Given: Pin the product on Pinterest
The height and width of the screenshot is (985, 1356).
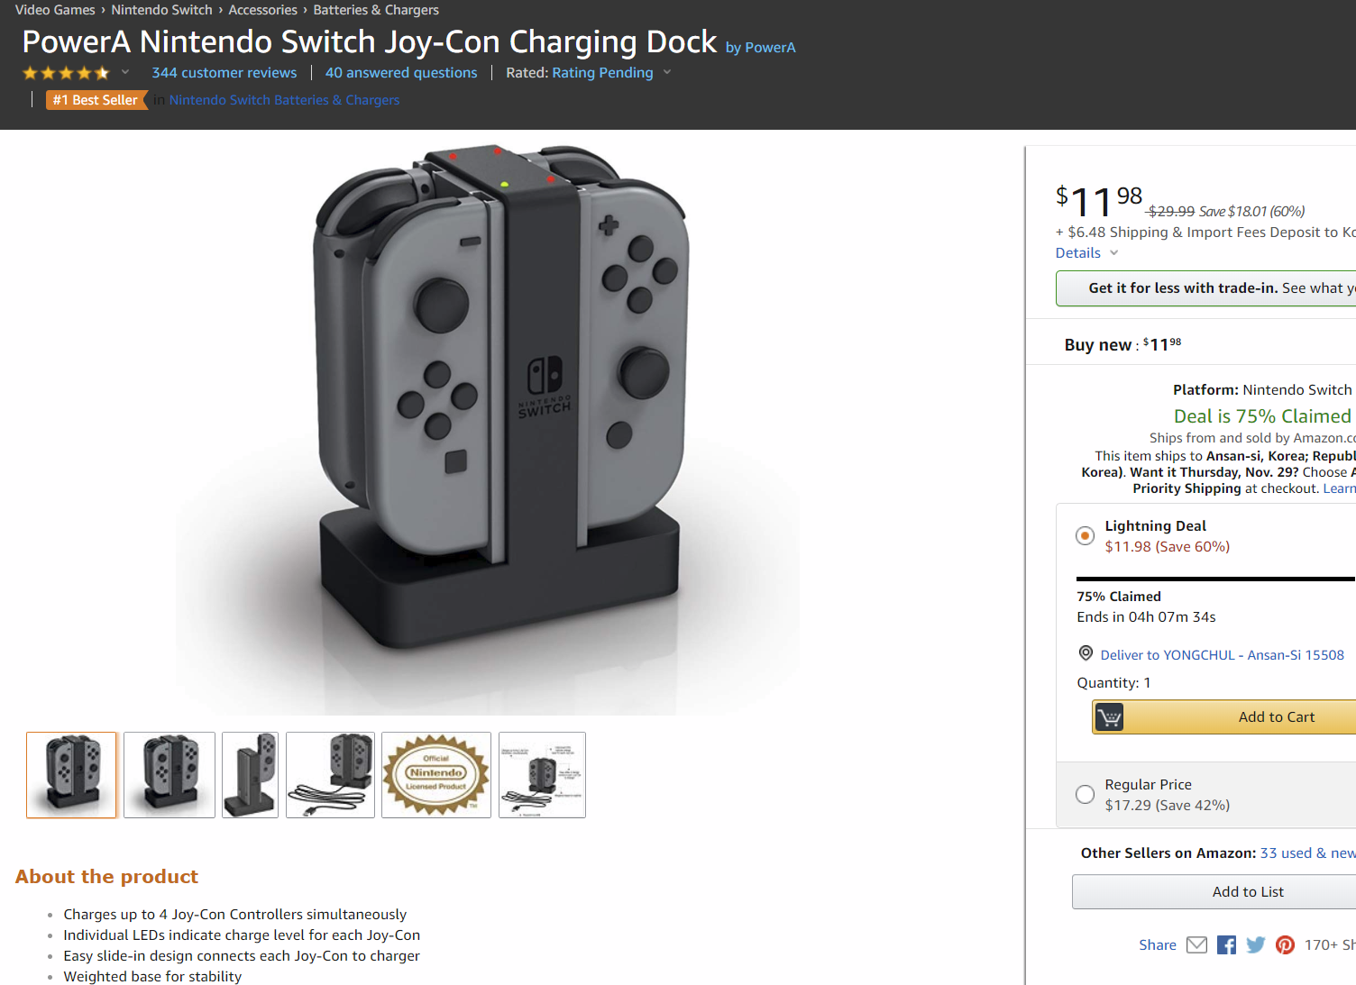Looking at the screenshot, I should pos(1286,944).
